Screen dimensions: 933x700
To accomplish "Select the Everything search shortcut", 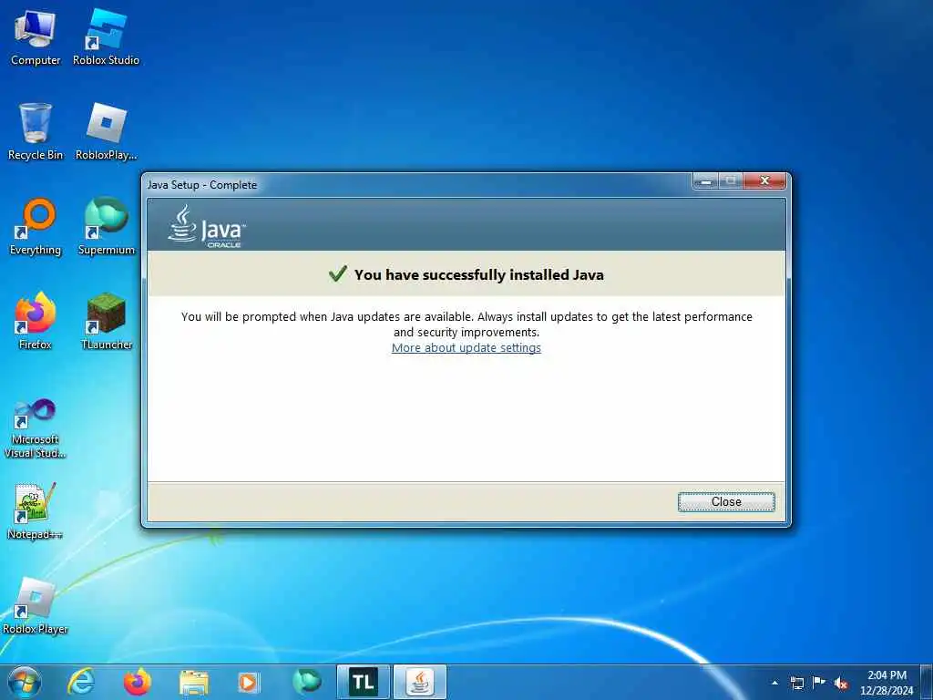I will coord(36,226).
